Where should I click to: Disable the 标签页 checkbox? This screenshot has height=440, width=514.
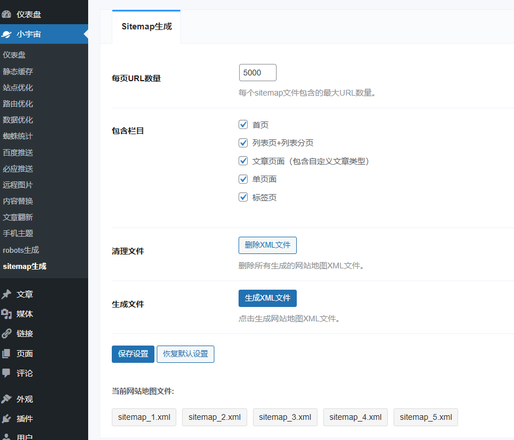click(x=243, y=197)
